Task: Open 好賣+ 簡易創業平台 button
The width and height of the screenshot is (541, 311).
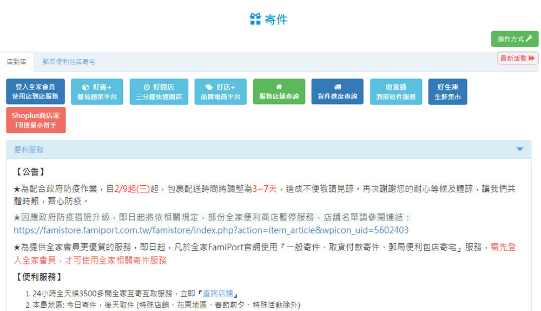Action: [97, 92]
